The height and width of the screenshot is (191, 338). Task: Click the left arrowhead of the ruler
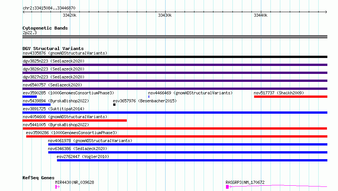(24, 12)
